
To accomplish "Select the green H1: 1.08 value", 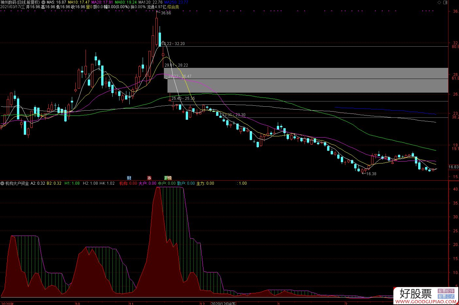I will 72,183.
